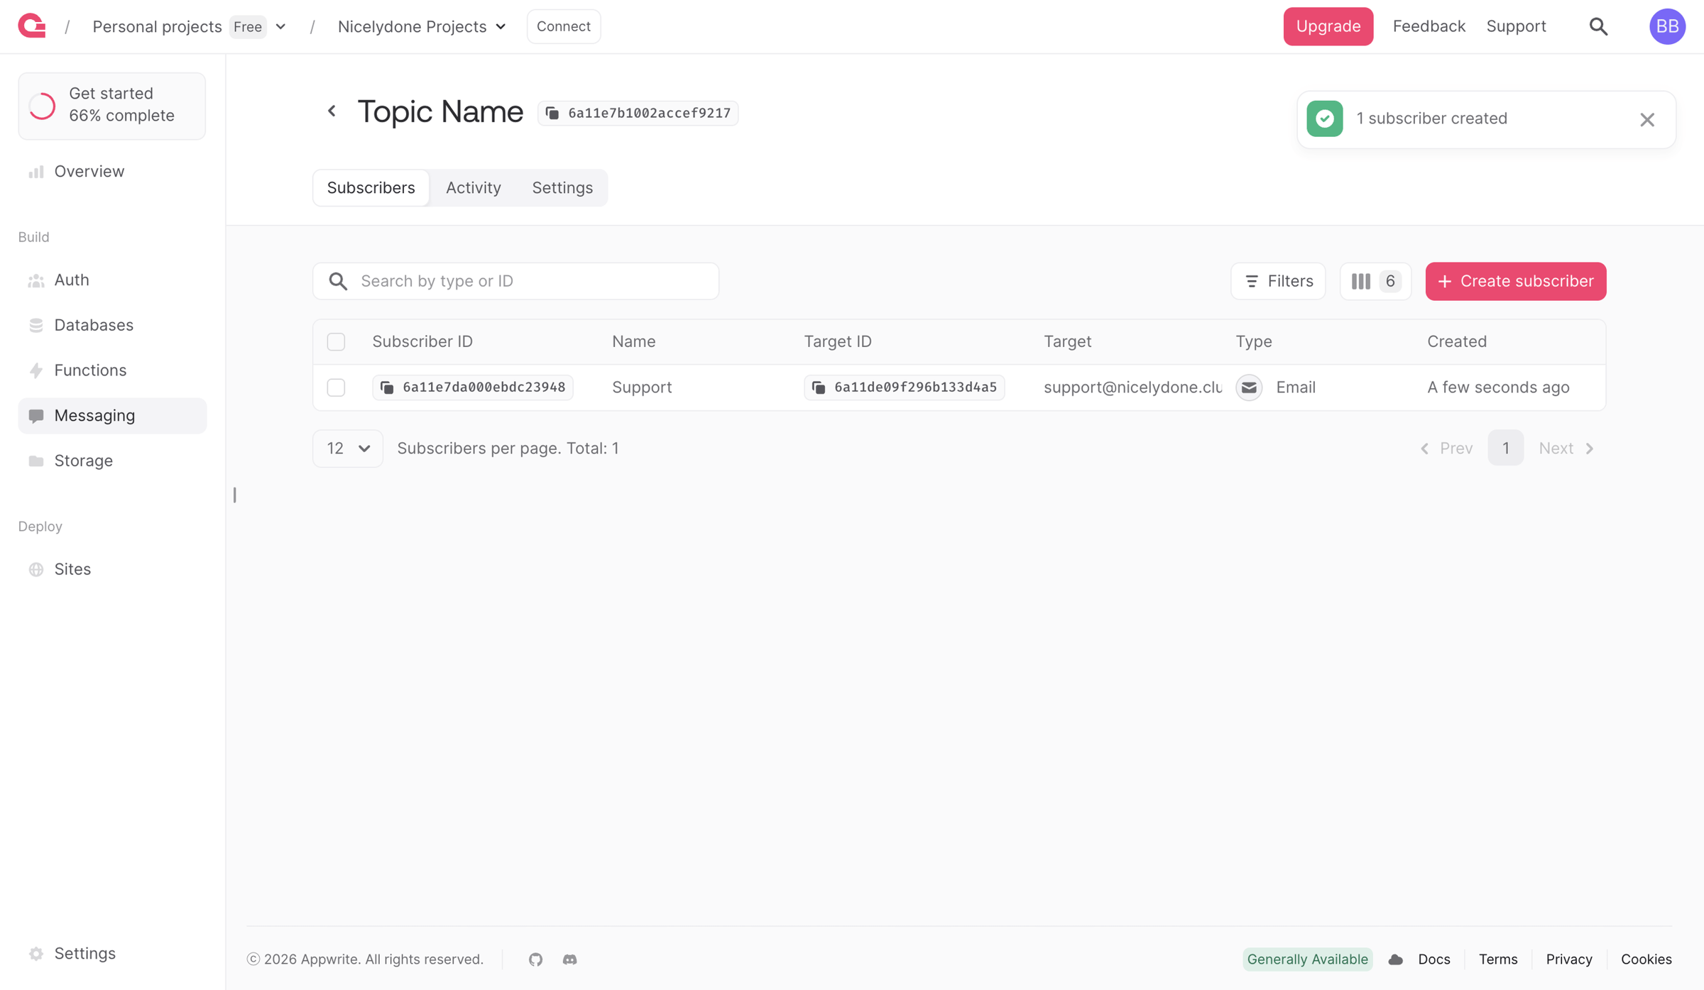Switch to the Activity tab
Viewport: 1704px width, 990px height.
[473, 187]
